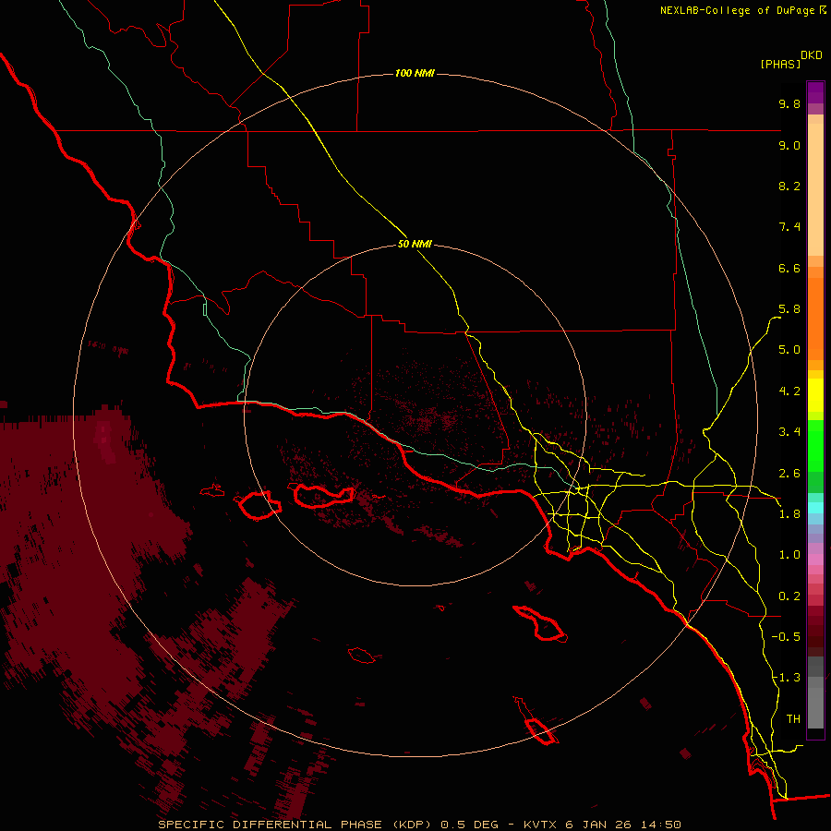This screenshot has height=831, width=831.
Task: Click the 1.0 legend value
Action: point(789,555)
